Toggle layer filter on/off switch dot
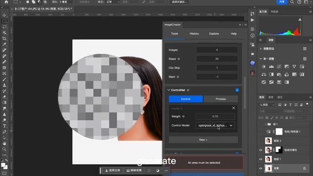 [x=307, y=104]
